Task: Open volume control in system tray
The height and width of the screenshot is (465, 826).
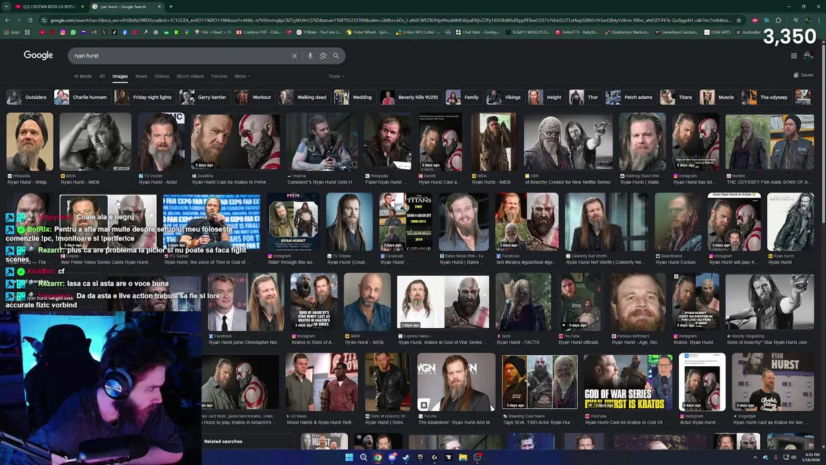Action: pos(794,457)
